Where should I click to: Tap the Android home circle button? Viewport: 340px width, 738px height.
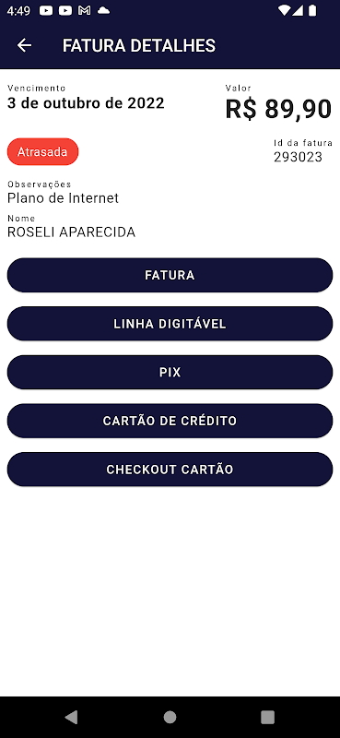pyautogui.click(x=170, y=717)
